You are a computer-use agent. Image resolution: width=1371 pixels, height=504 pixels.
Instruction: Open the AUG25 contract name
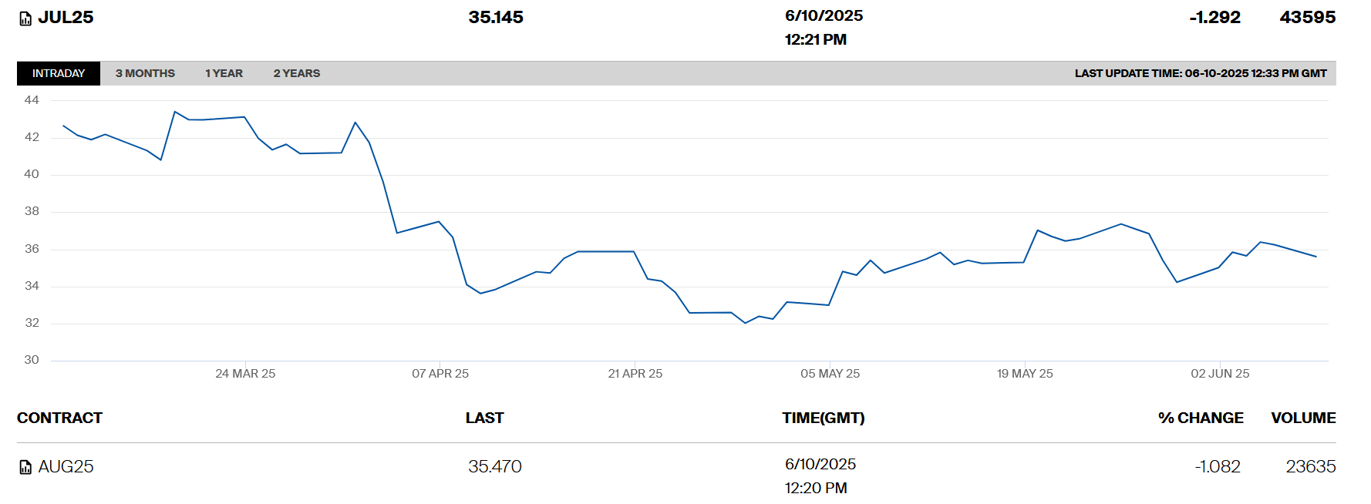(x=66, y=466)
